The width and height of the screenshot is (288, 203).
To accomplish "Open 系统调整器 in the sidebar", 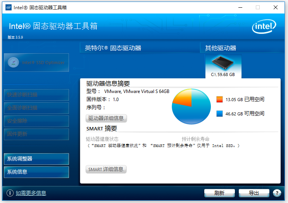I will 36,159.
